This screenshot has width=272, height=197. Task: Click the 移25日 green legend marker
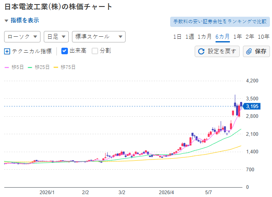point(30,67)
